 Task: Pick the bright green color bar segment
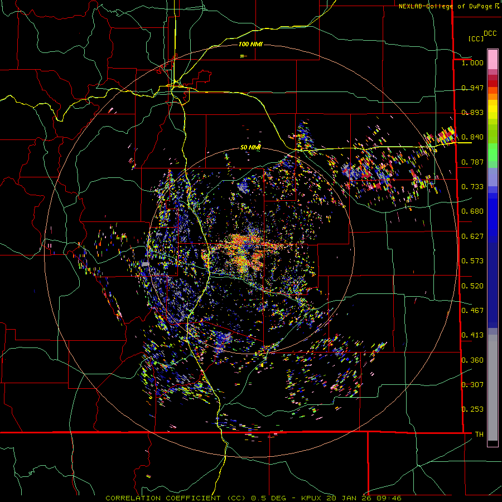pos(493,152)
